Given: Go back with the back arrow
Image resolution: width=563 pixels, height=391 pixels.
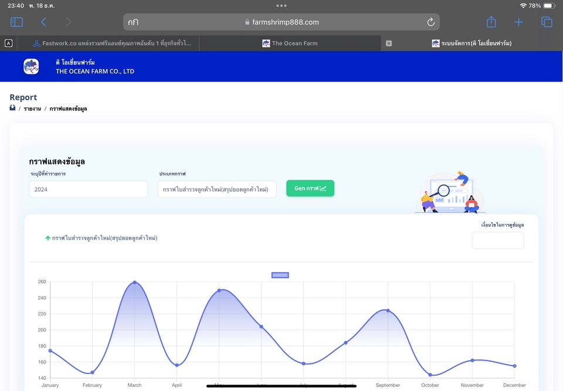Looking at the screenshot, I should pos(43,22).
